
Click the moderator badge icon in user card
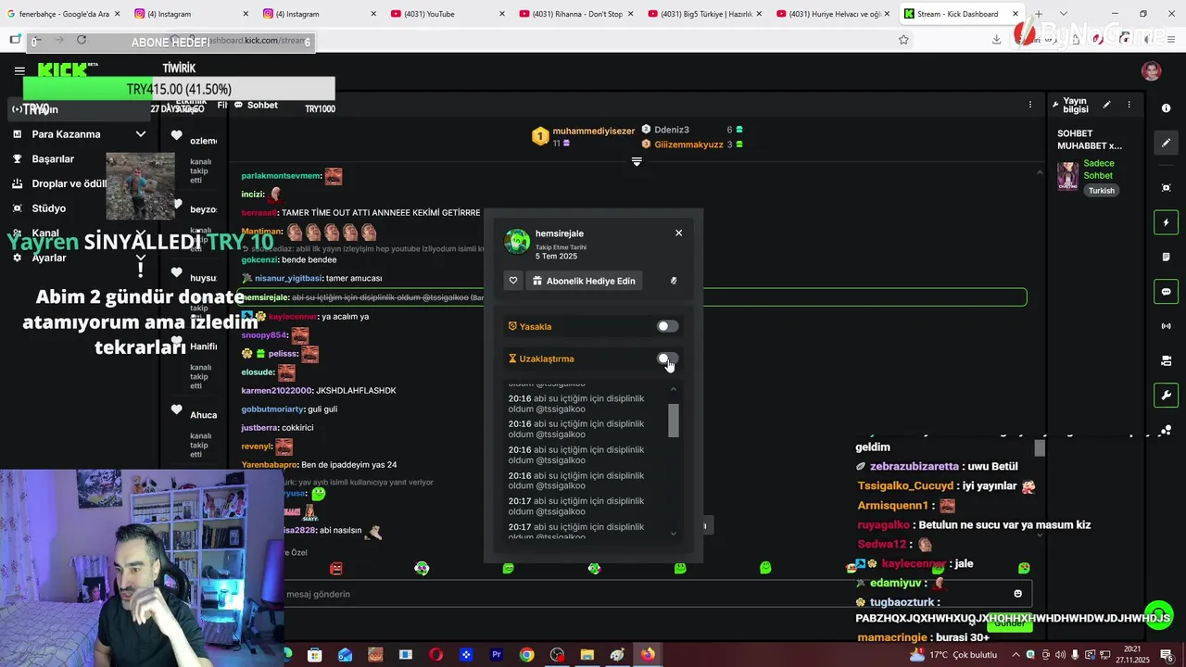674,281
